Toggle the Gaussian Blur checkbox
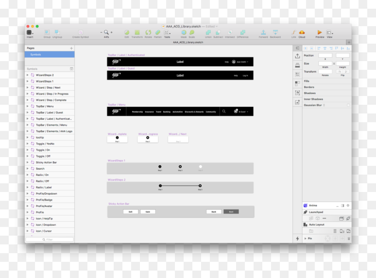This screenshot has width=376, height=278. click(x=348, y=105)
